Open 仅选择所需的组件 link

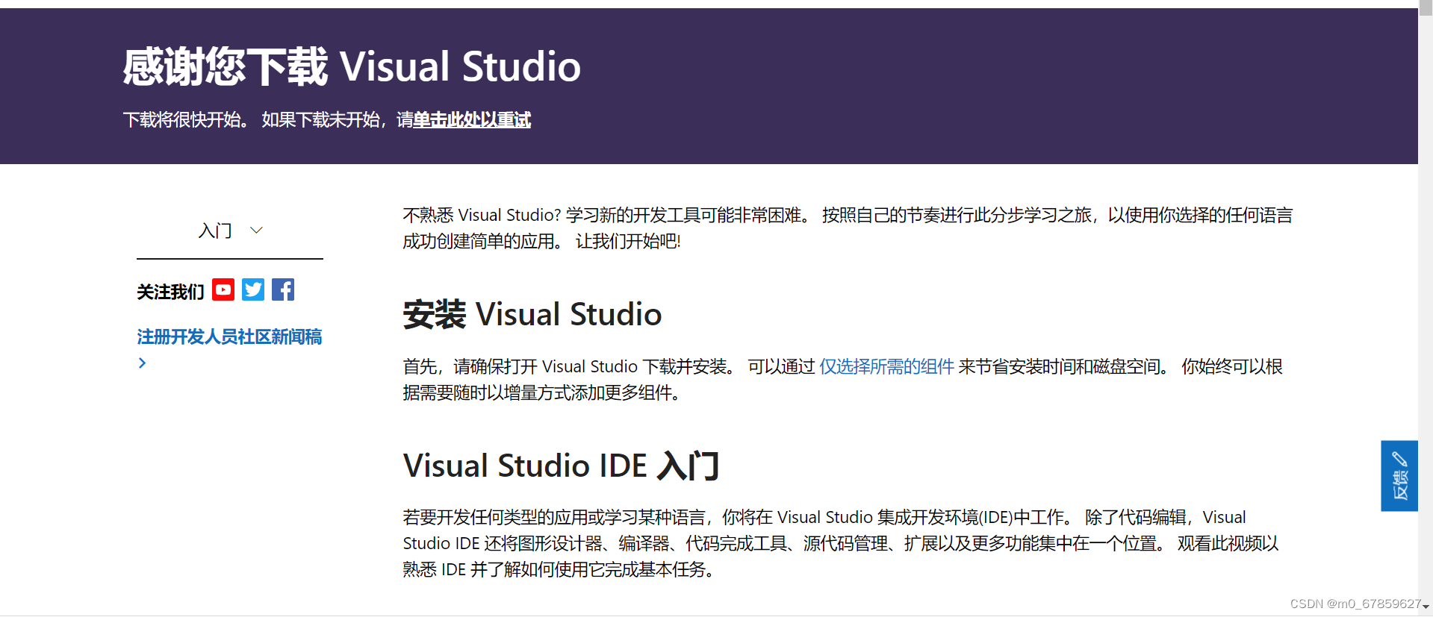[886, 366]
